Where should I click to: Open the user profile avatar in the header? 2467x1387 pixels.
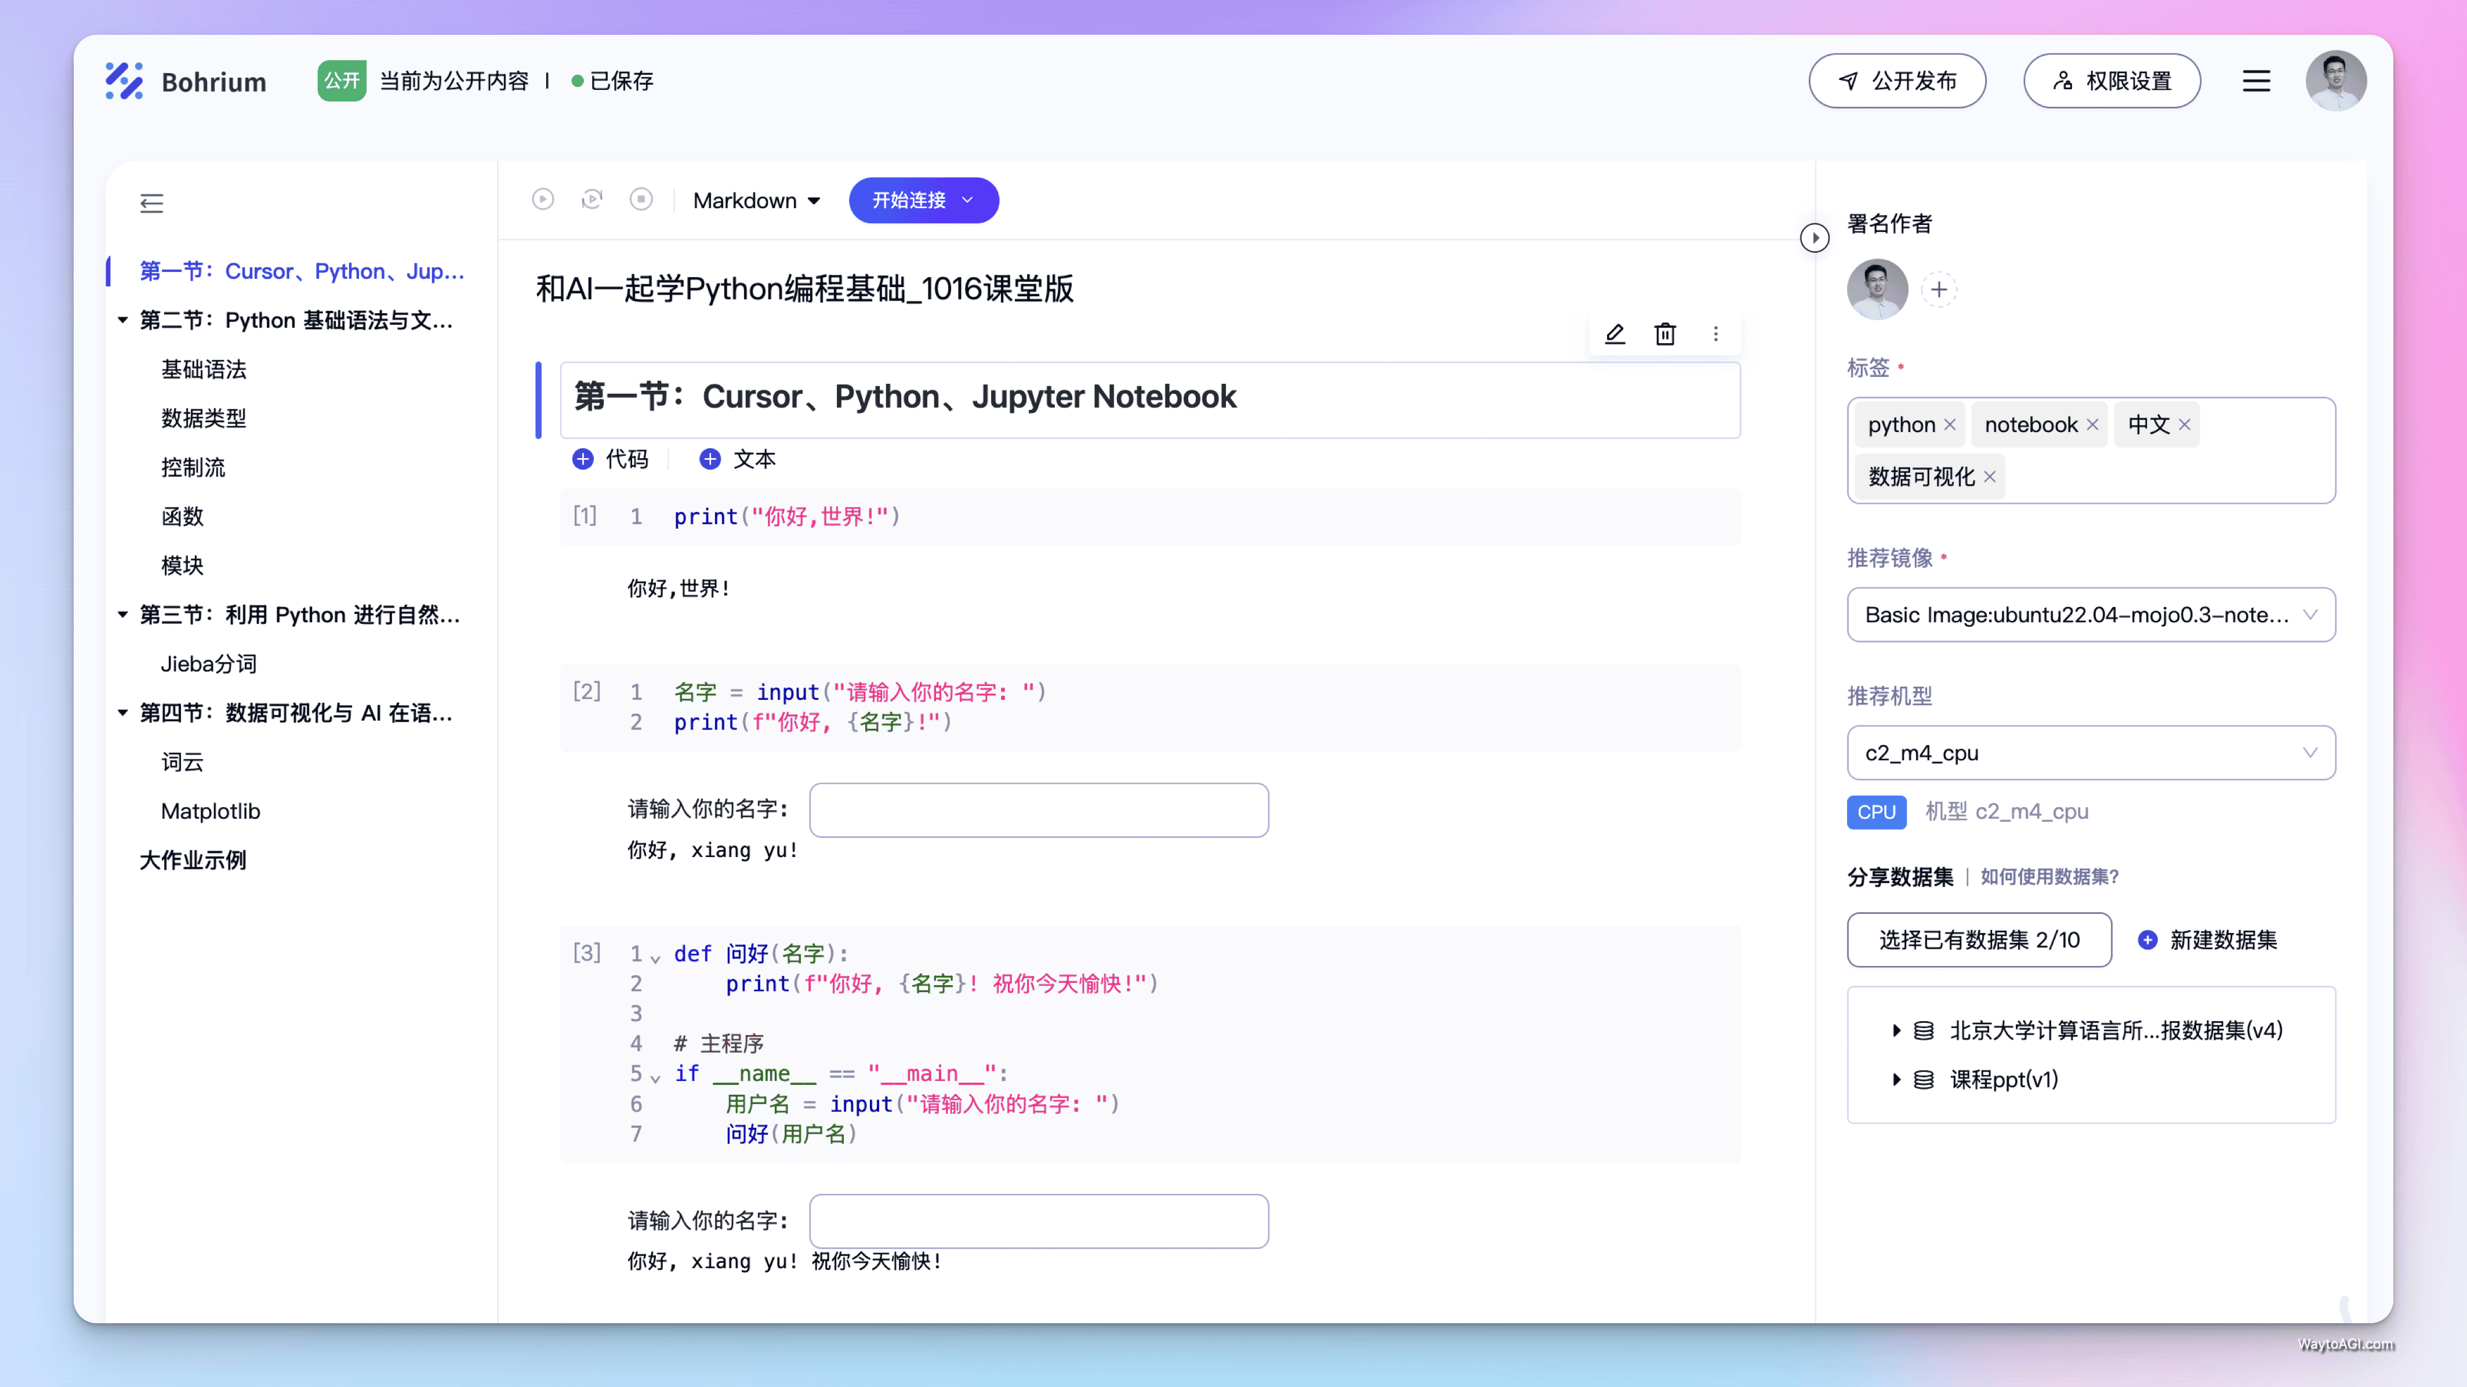[x=2336, y=81]
